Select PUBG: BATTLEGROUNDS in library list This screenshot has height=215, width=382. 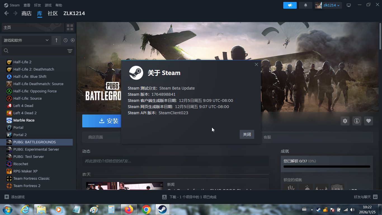[x=37, y=142]
